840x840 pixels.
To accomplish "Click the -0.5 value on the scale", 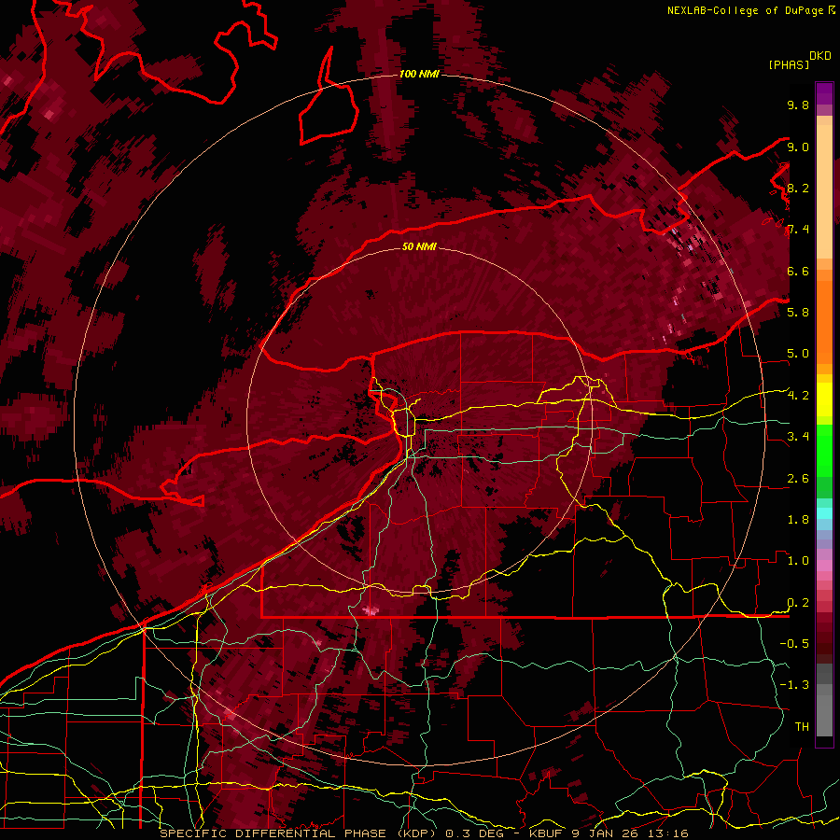I will (x=794, y=643).
